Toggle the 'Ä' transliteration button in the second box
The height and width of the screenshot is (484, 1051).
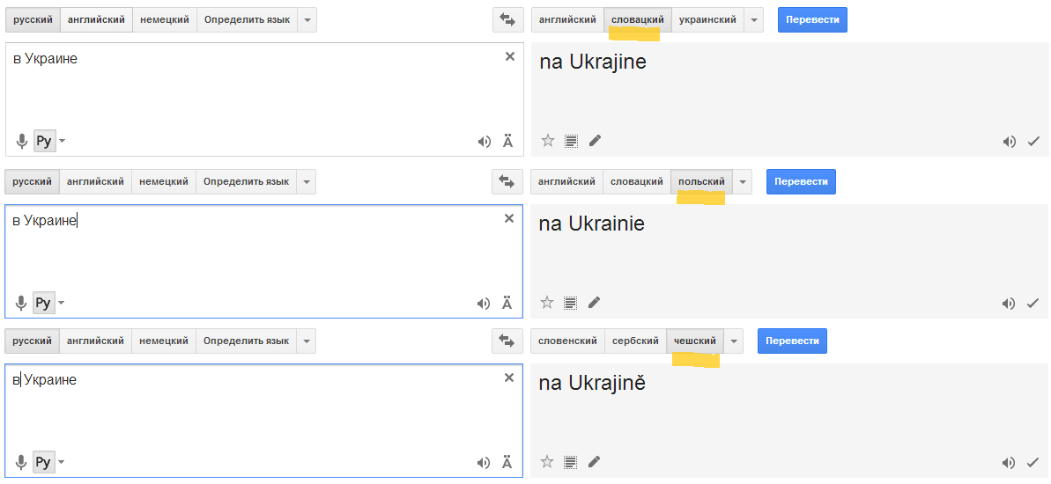pyautogui.click(x=507, y=303)
